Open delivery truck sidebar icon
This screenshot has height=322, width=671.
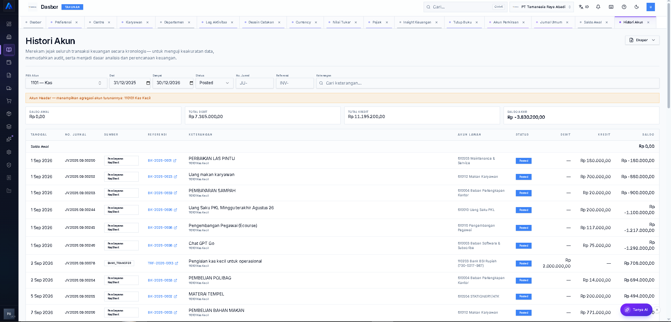9,88
